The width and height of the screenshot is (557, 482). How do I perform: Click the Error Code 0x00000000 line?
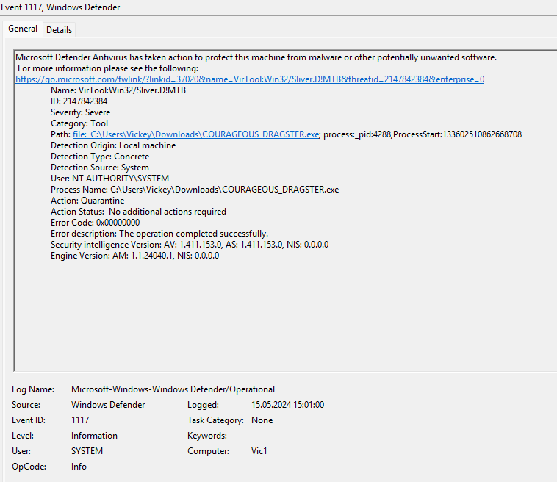pos(95,223)
